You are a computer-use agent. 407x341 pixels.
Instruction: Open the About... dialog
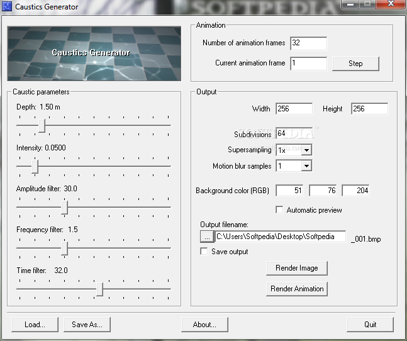(x=204, y=325)
